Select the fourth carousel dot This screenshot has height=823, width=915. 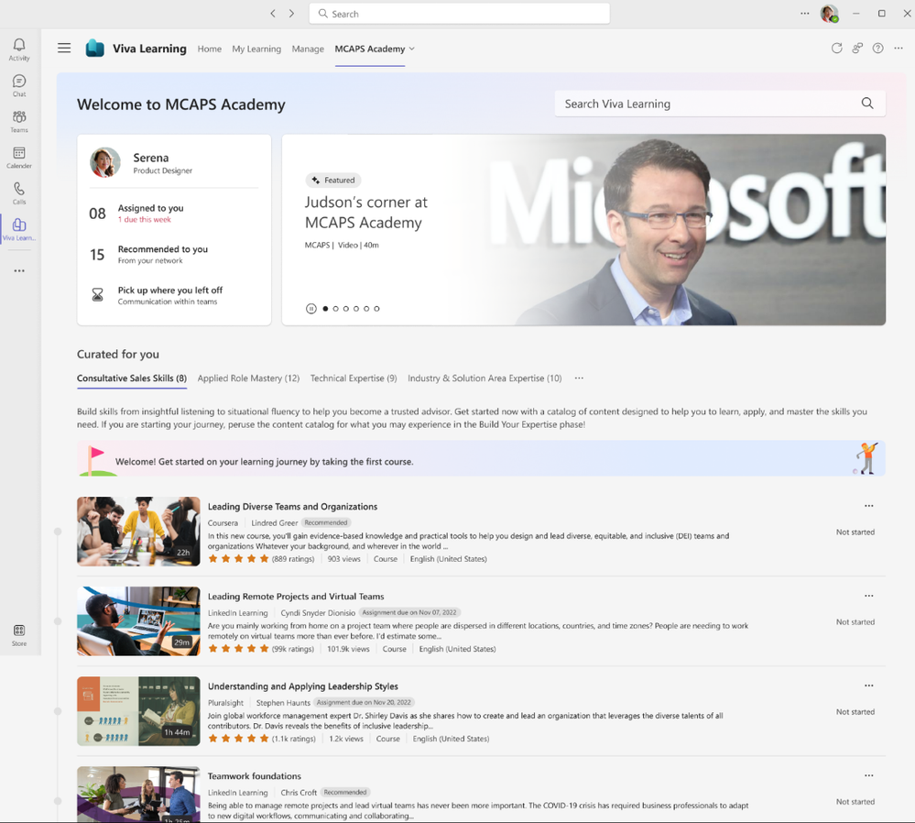(x=356, y=309)
